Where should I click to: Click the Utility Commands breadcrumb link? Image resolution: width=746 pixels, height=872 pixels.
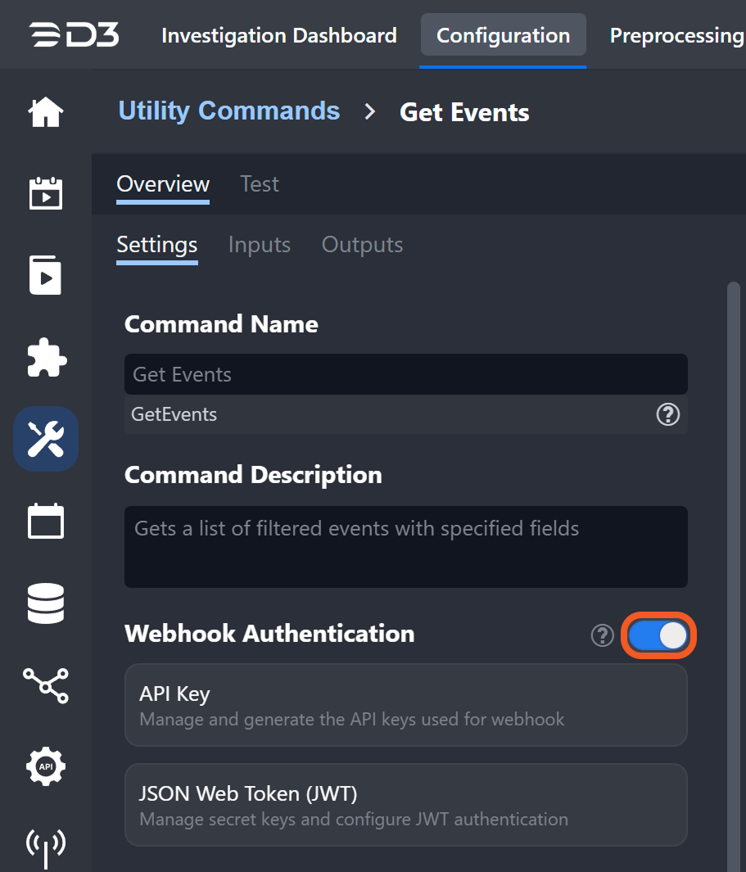pos(229,111)
